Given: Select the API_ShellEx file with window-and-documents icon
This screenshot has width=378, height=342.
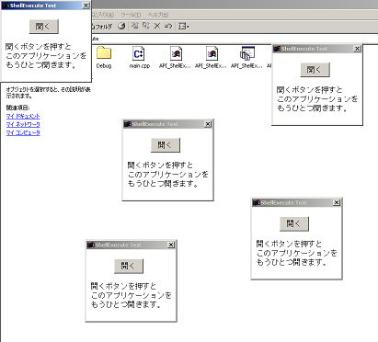Looking at the screenshot, I should pyautogui.click(x=246, y=57).
